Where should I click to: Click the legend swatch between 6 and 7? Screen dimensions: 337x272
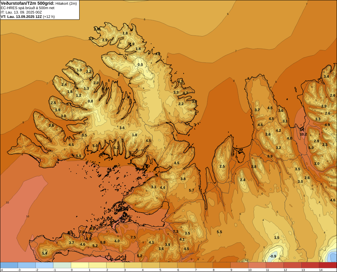[186, 265]
